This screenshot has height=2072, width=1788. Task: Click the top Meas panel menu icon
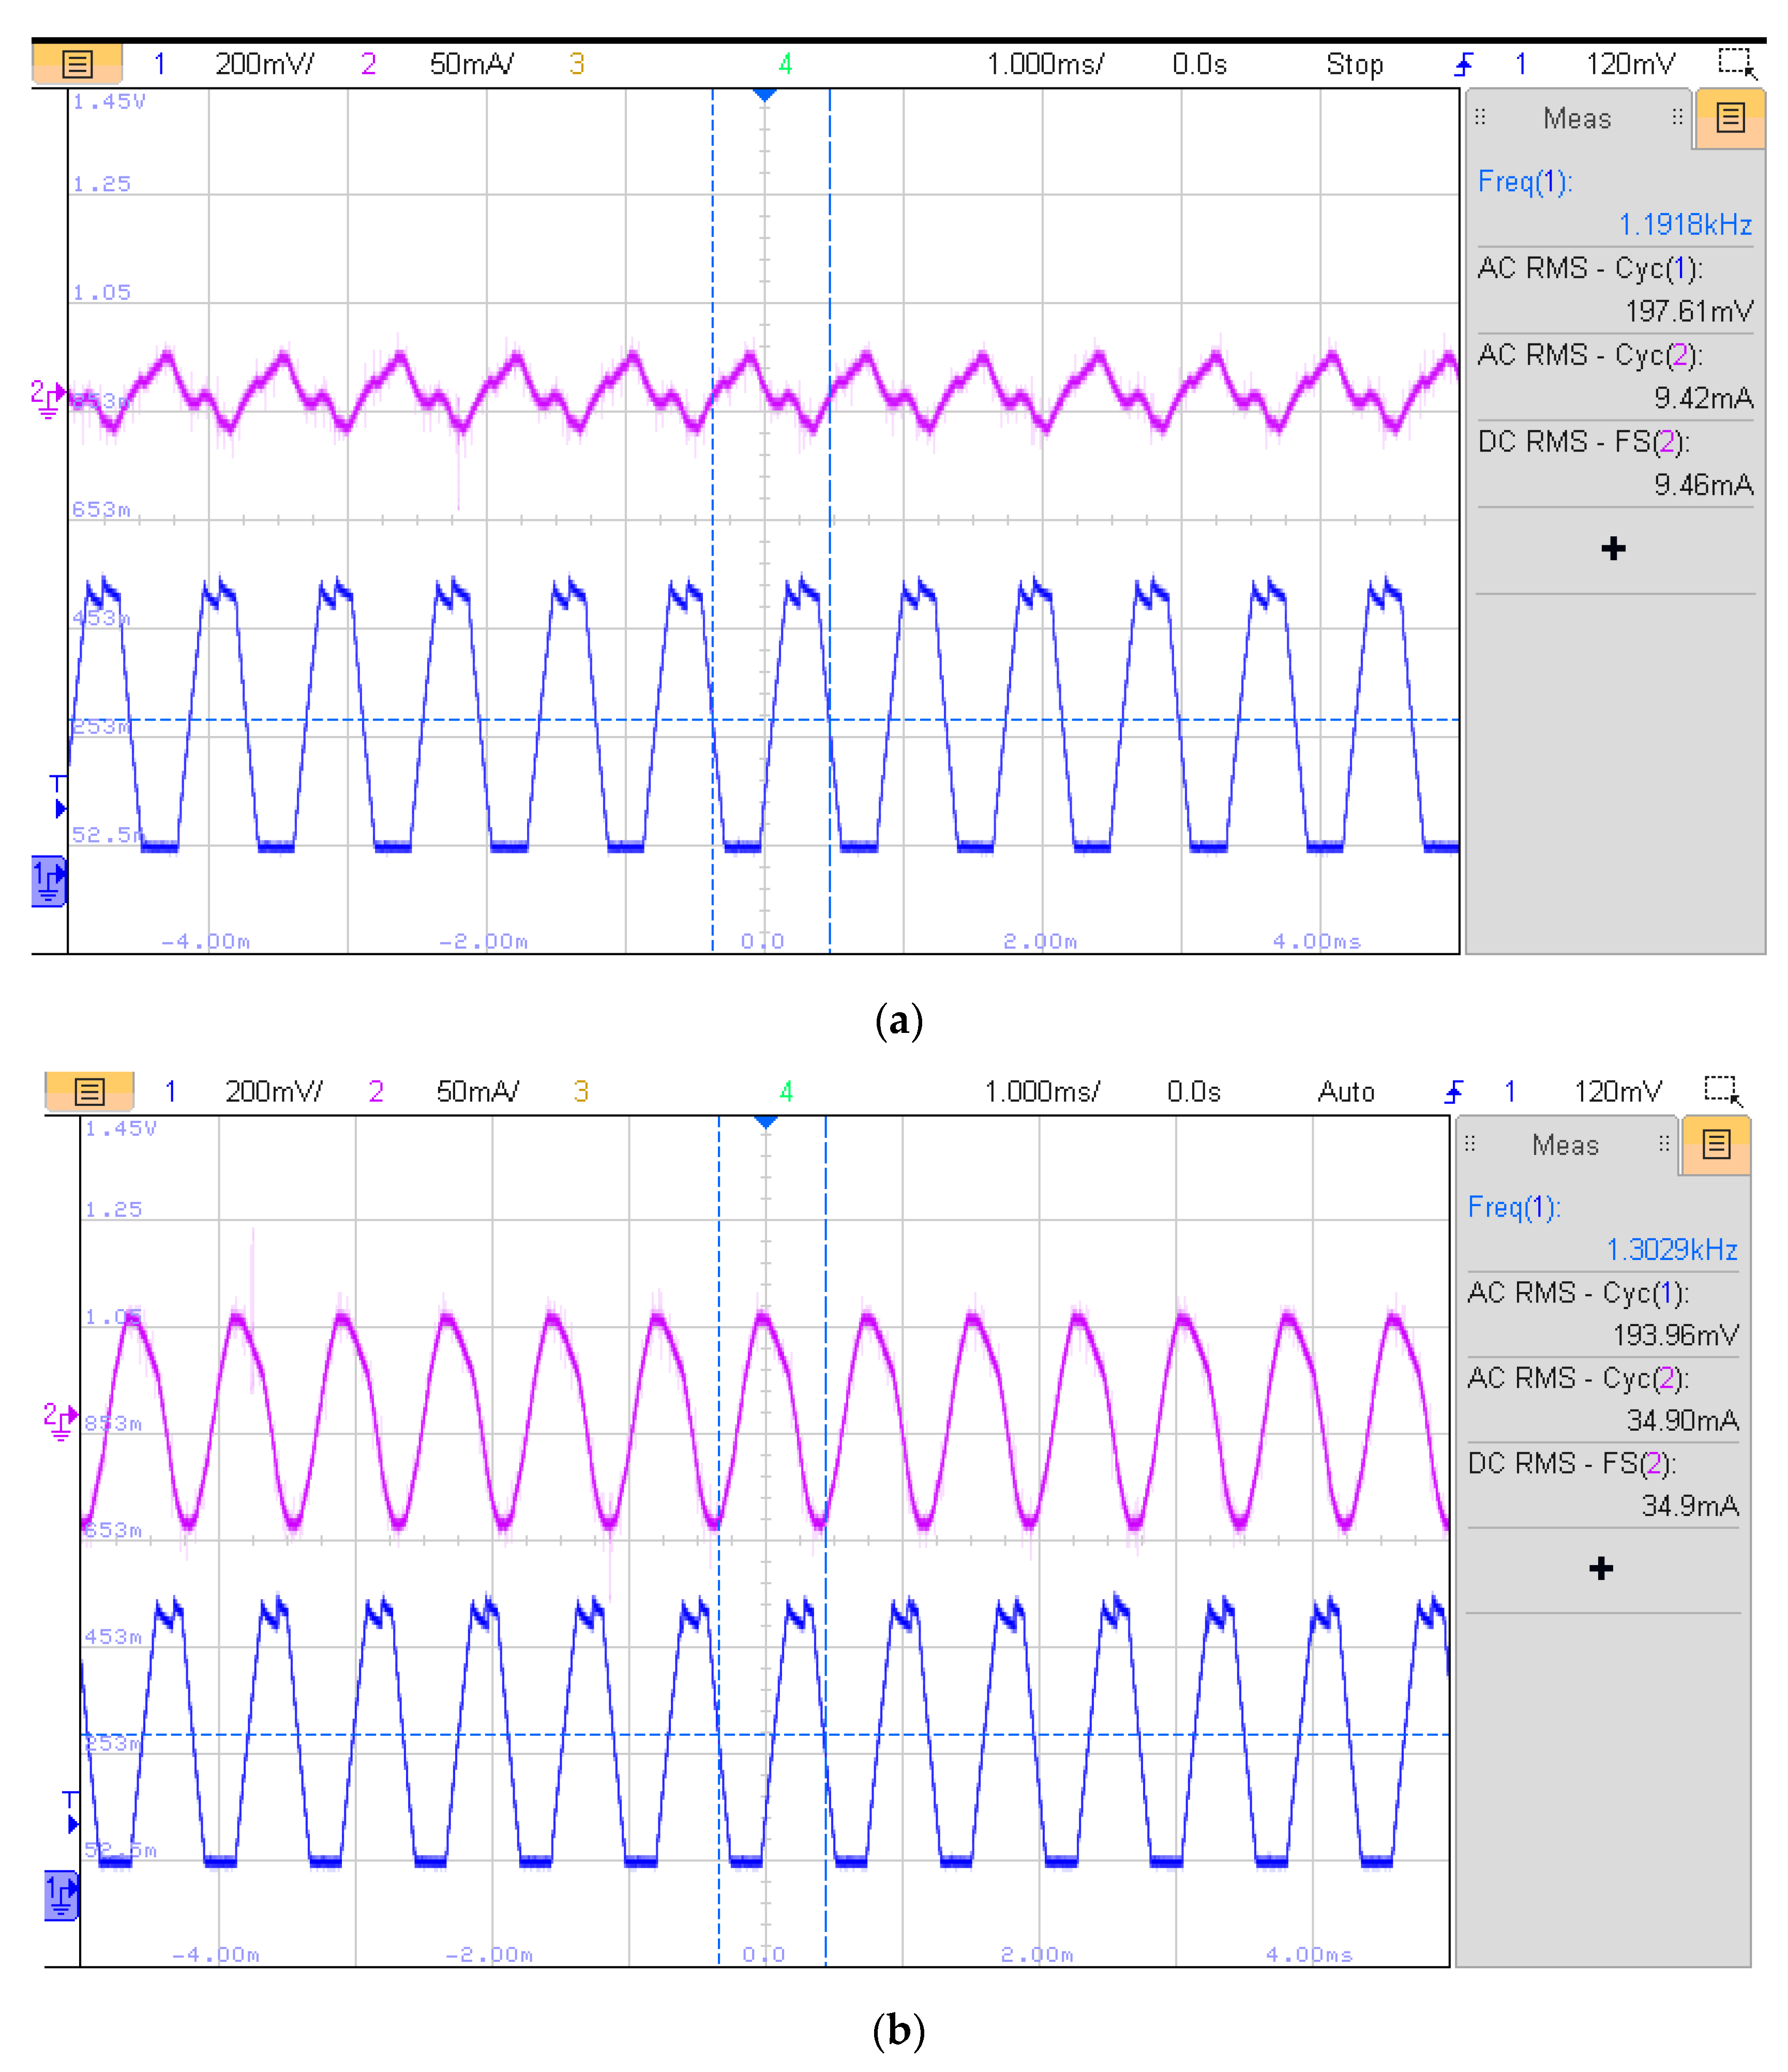(1730, 118)
